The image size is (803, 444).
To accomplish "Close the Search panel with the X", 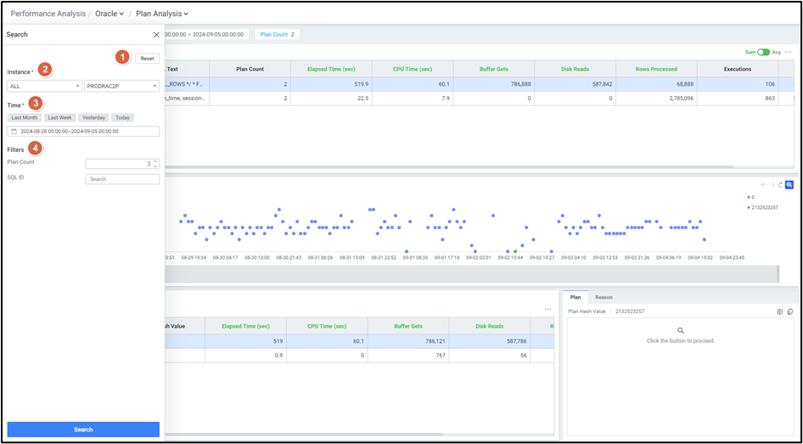I will point(156,35).
